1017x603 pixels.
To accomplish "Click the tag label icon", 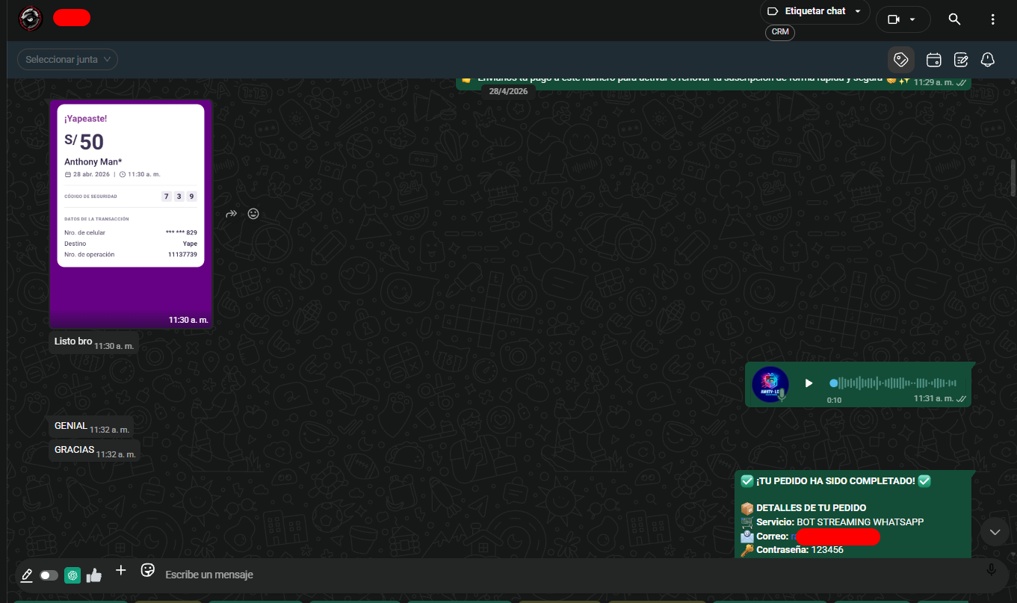I will (901, 60).
